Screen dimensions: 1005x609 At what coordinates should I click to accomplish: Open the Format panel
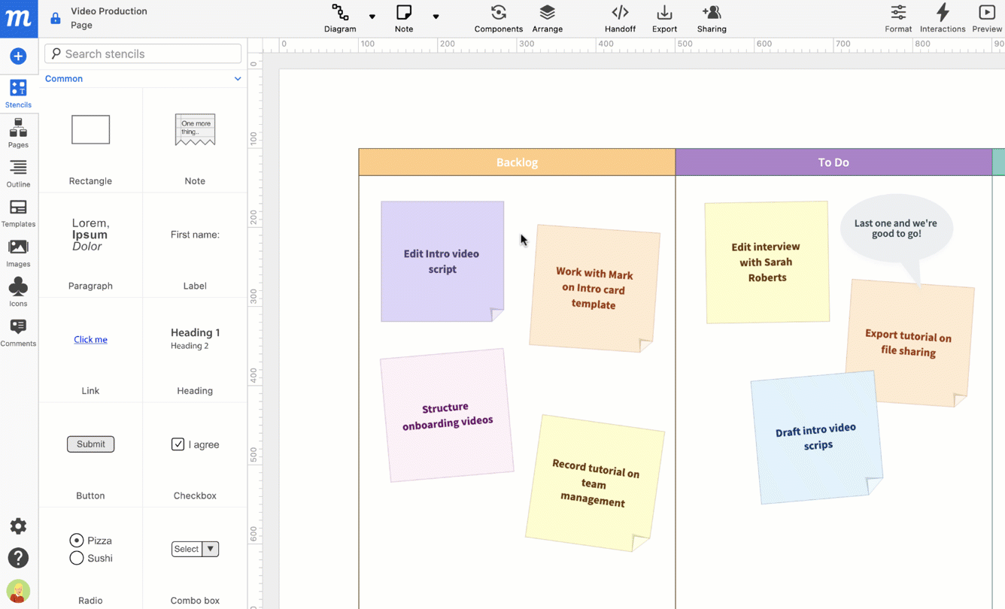[898, 18]
